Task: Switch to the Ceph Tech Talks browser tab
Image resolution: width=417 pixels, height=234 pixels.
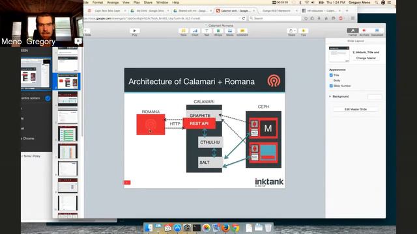Action: click(x=107, y=10)
